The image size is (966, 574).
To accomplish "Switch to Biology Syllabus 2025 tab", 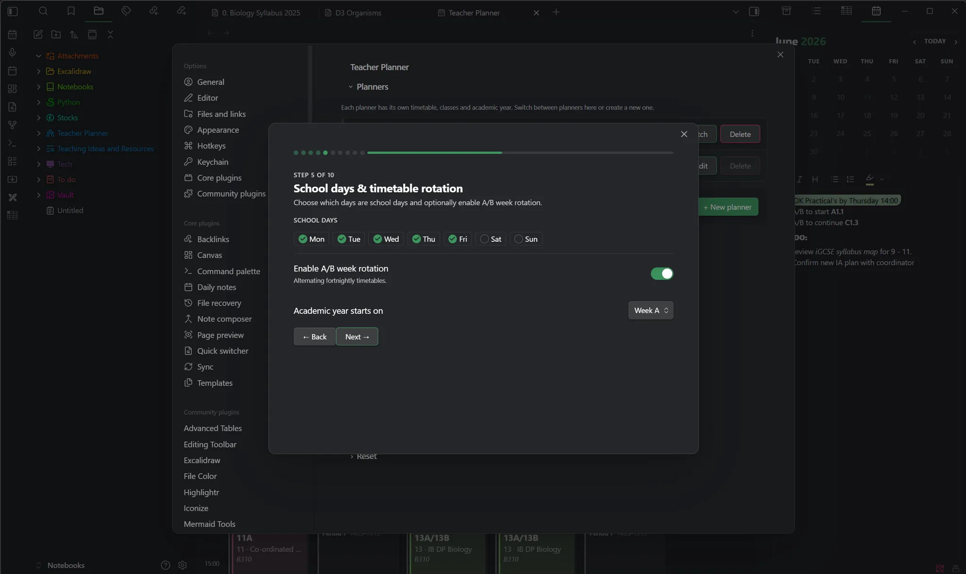I will point(256,13).
